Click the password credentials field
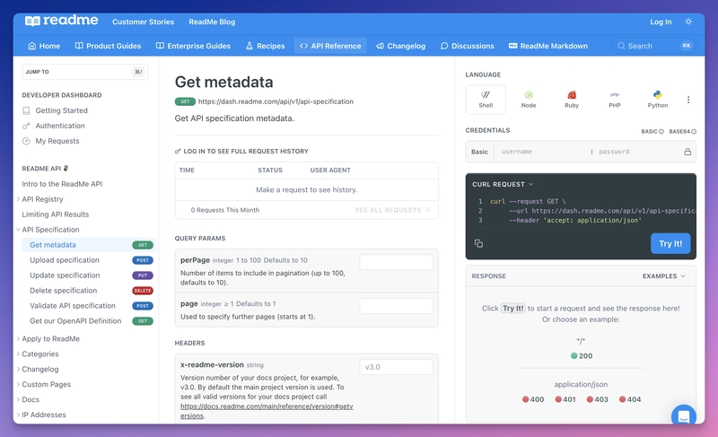The height and width of the screenshot is (437, 718). [638, 152]
